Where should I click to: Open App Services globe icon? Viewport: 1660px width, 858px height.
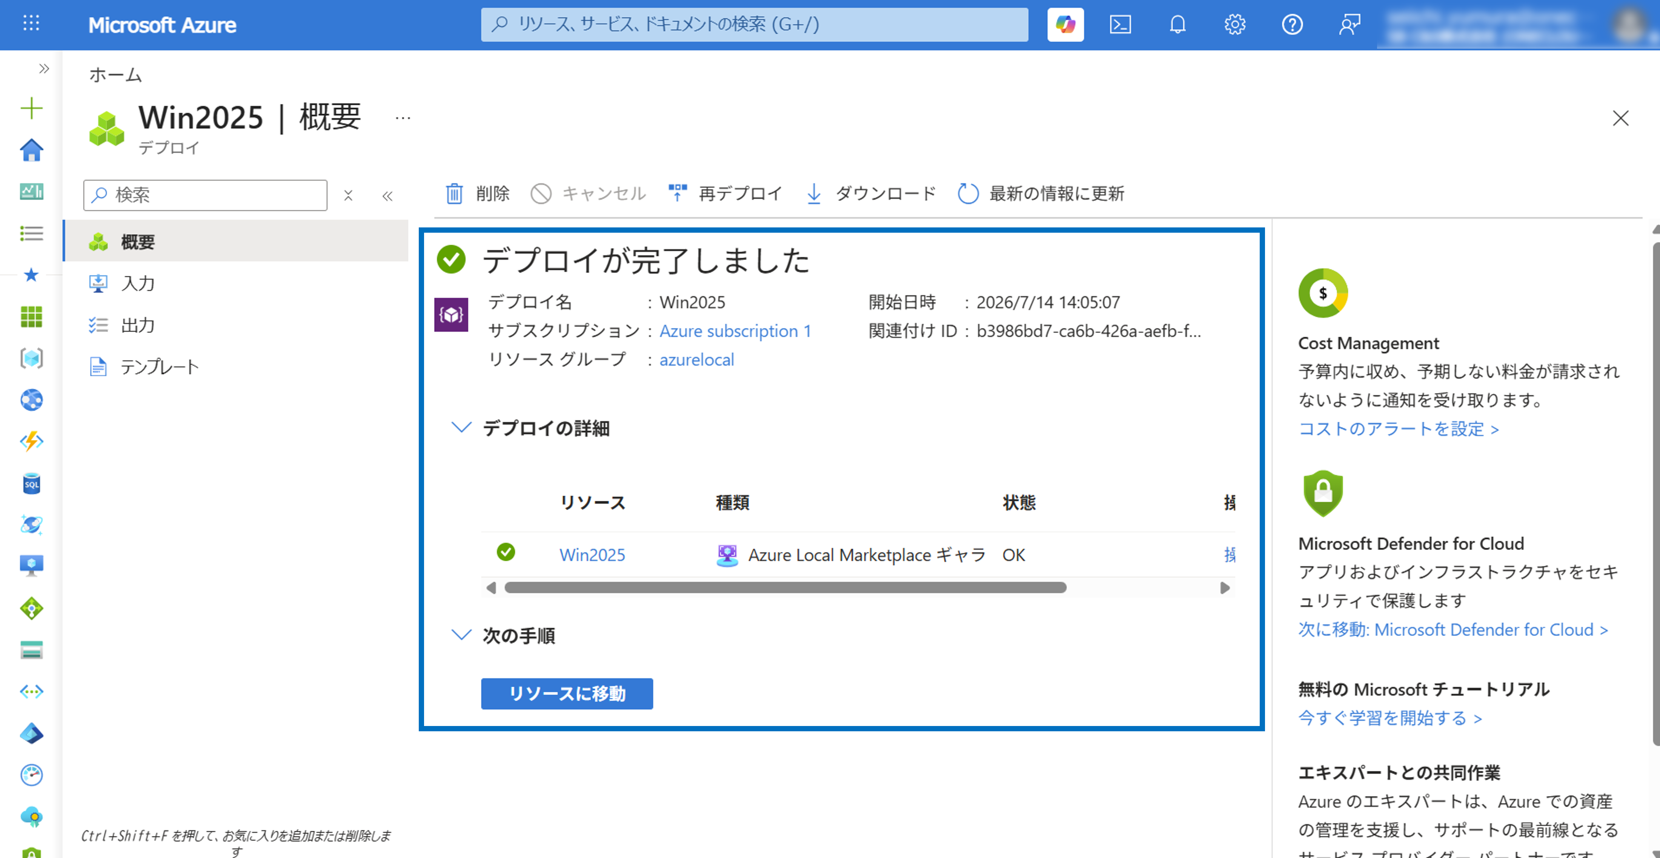tap(31, 400)
